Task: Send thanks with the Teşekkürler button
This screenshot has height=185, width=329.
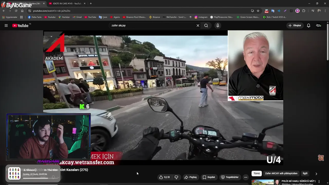Action: (x=230, y=177)
